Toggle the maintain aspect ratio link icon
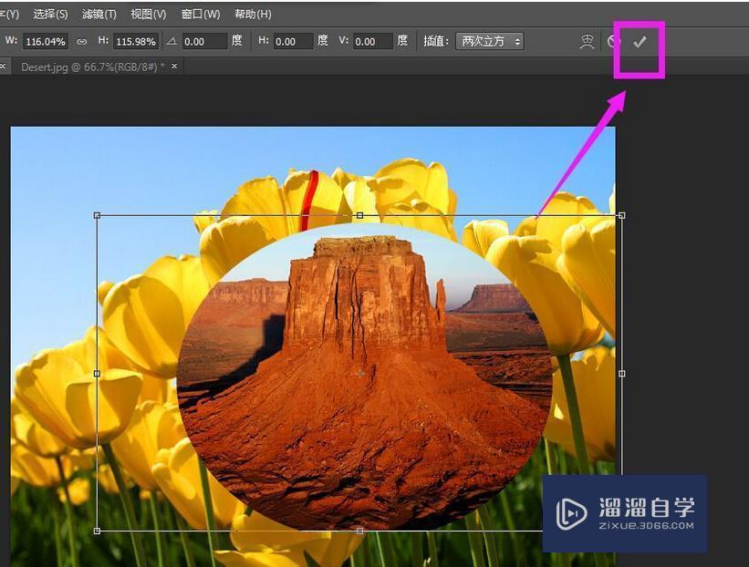 tap(82, 42)
